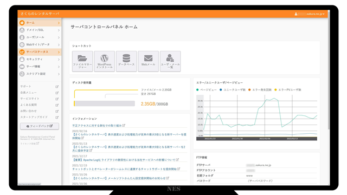
Task: Select ユーザ/メール in the sidebar menu
Action: coord(40,37)
